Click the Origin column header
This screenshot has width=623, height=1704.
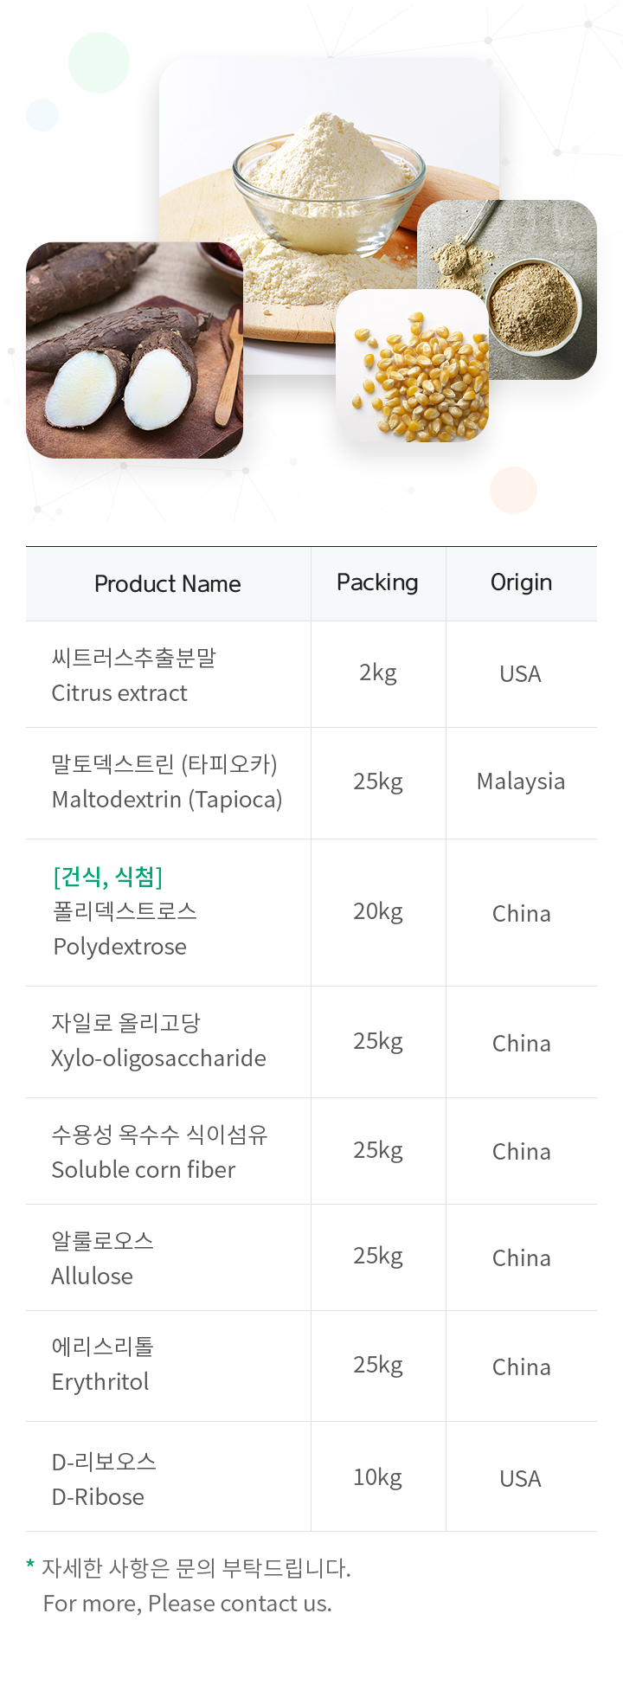521,583
